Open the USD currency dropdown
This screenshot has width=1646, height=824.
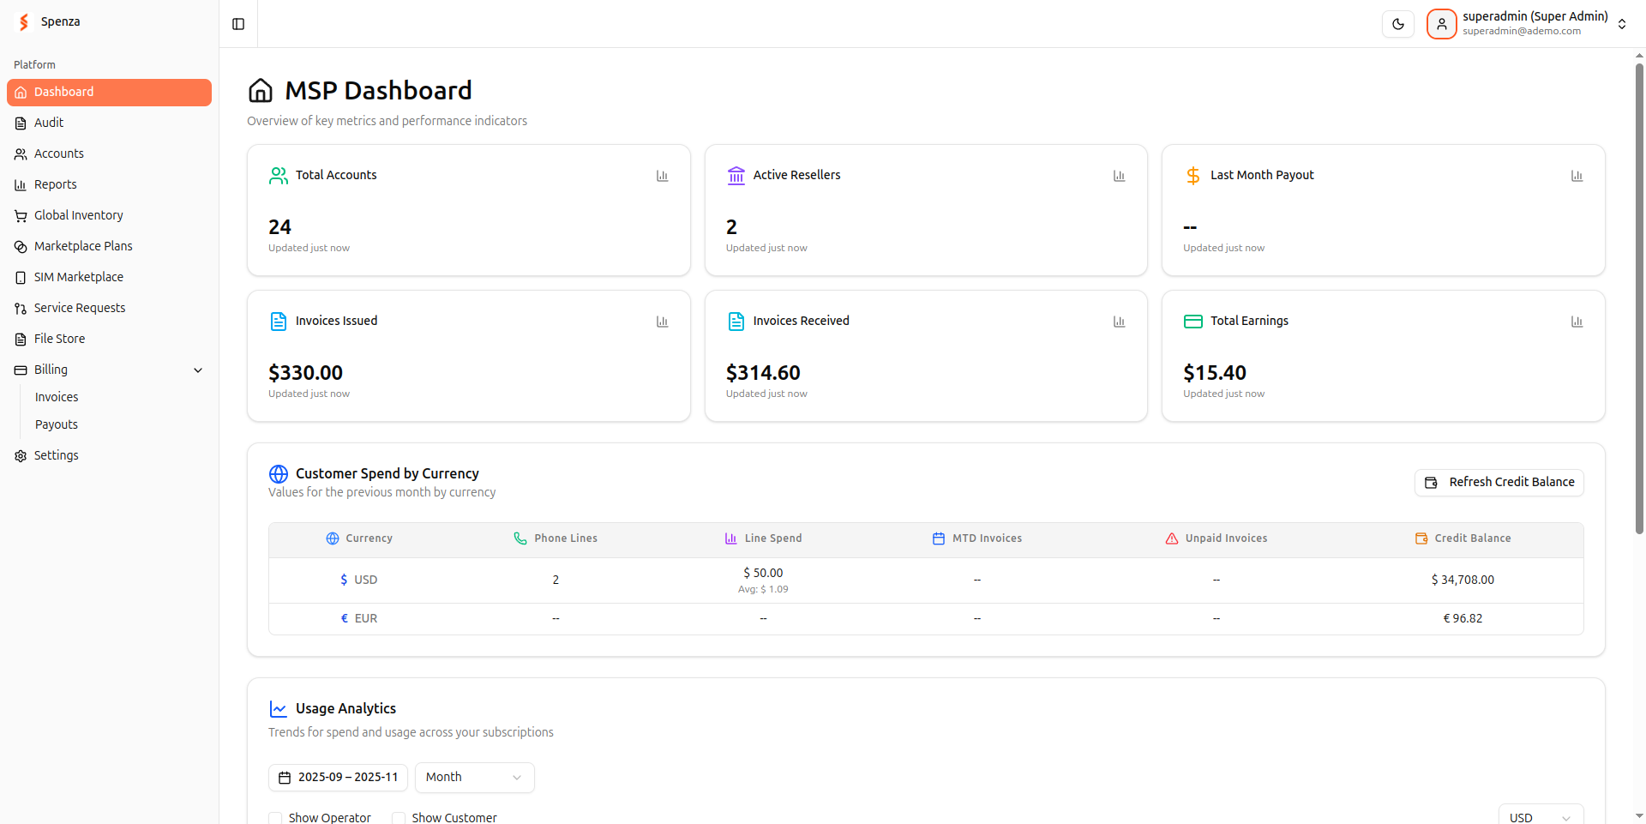(x=1540, y=817)
